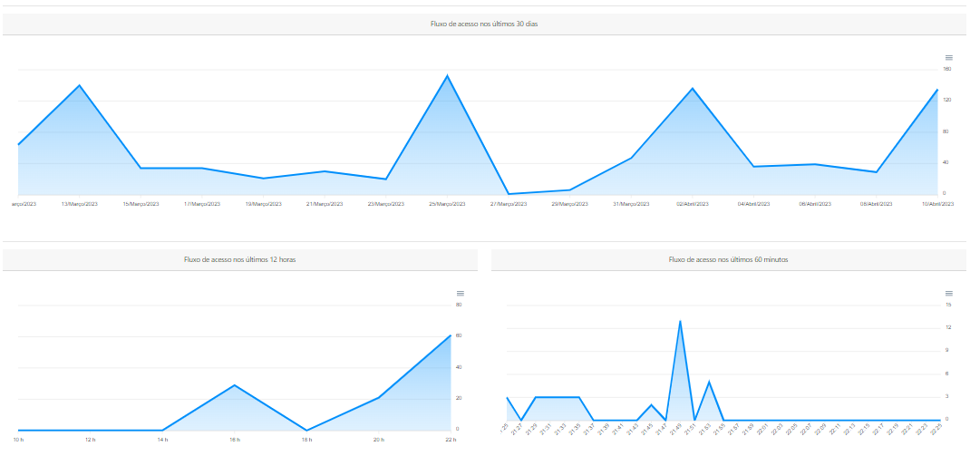The width and height of the screenshot is (970, 456).
Task: Select the 21:49 spike in 60-minute chart
Action: 680,320
